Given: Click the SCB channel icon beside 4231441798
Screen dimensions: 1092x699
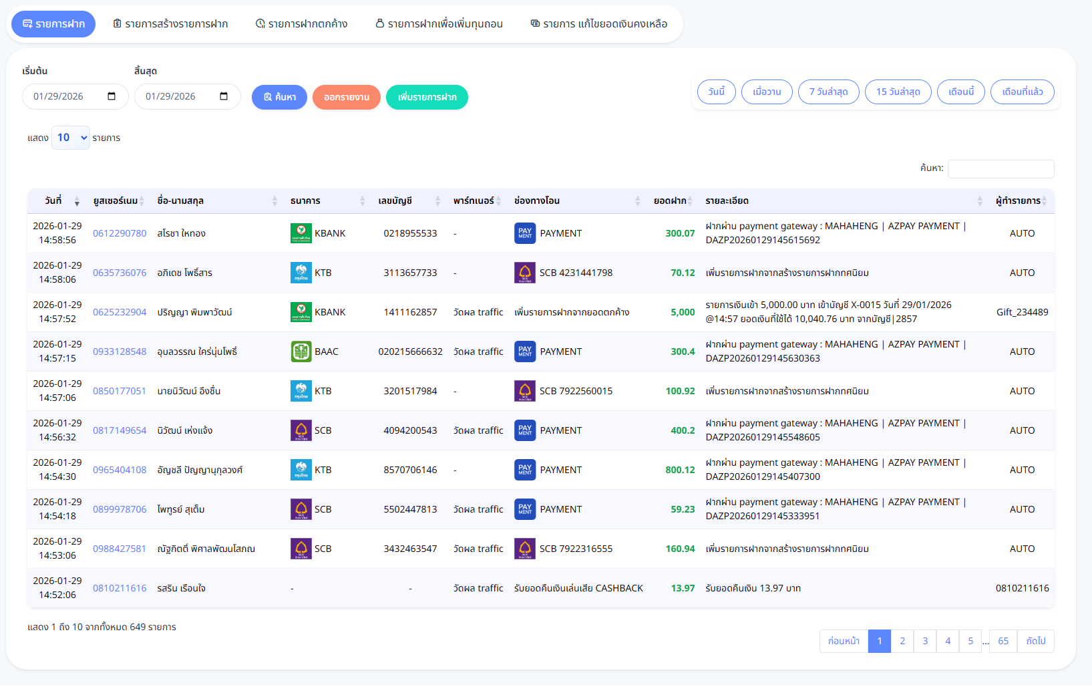Looking at the screenshot, I should tap(525, 273).
